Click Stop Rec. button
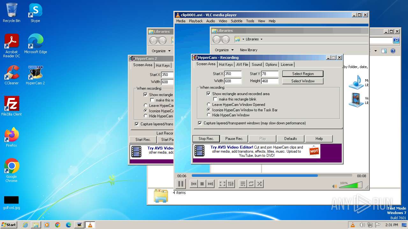This screenshot has height=229, width=408. click(206, 139)
